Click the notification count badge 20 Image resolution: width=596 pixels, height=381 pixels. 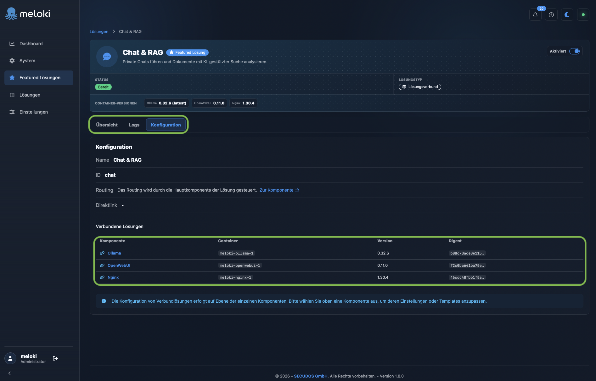[x=541, y=8]
